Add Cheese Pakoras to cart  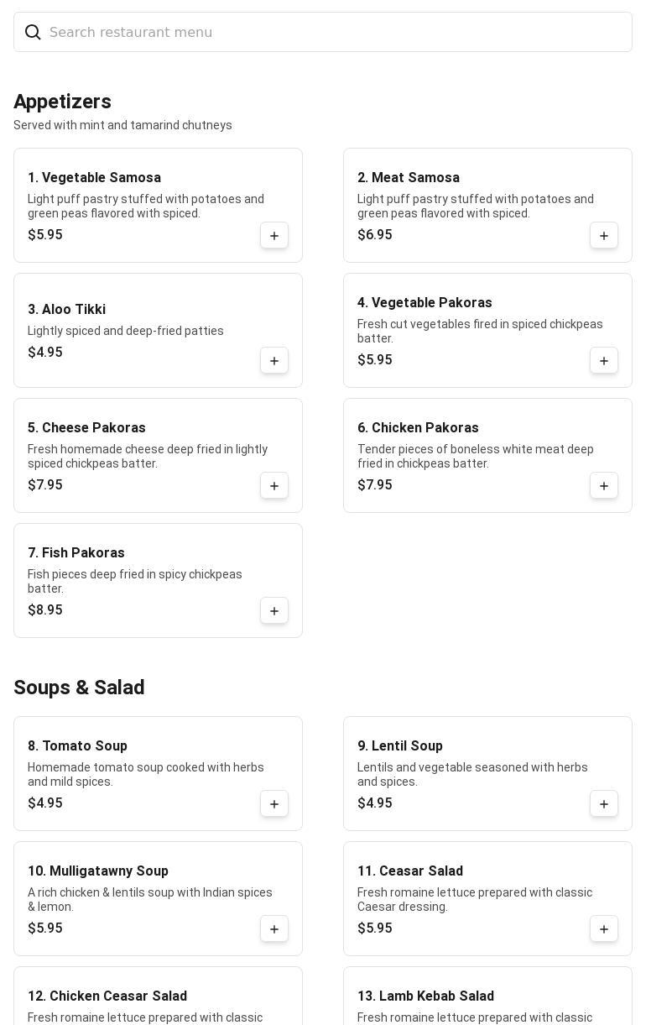pos(274,486)
